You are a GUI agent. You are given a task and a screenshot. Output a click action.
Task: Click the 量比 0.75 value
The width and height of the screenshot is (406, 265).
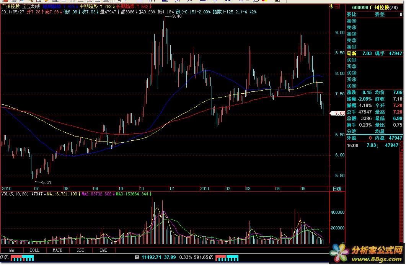click(398, 125)
